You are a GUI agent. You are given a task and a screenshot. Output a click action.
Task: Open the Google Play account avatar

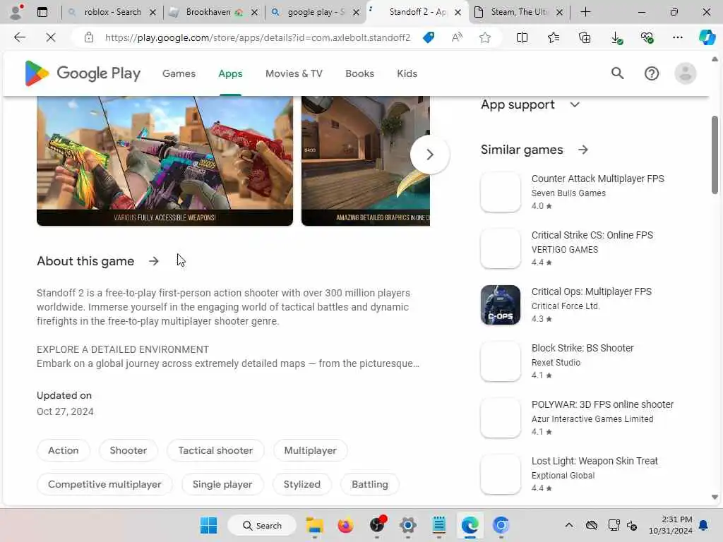coord(686,73)
